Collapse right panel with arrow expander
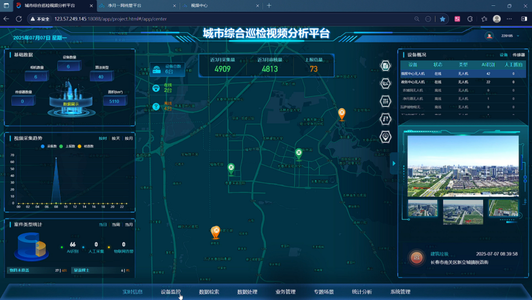Screen dimensions: 532x300 [394, 163]
